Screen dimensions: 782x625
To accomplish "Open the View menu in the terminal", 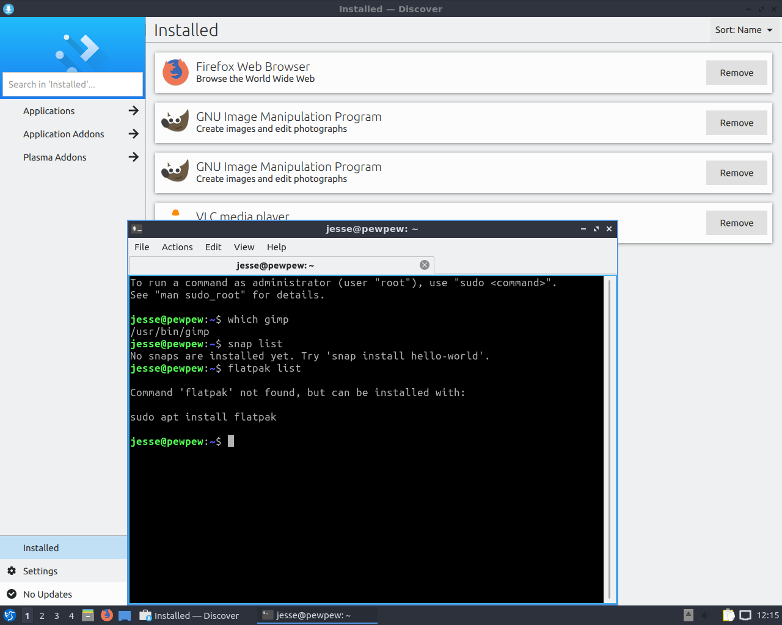I will point(244,247).
